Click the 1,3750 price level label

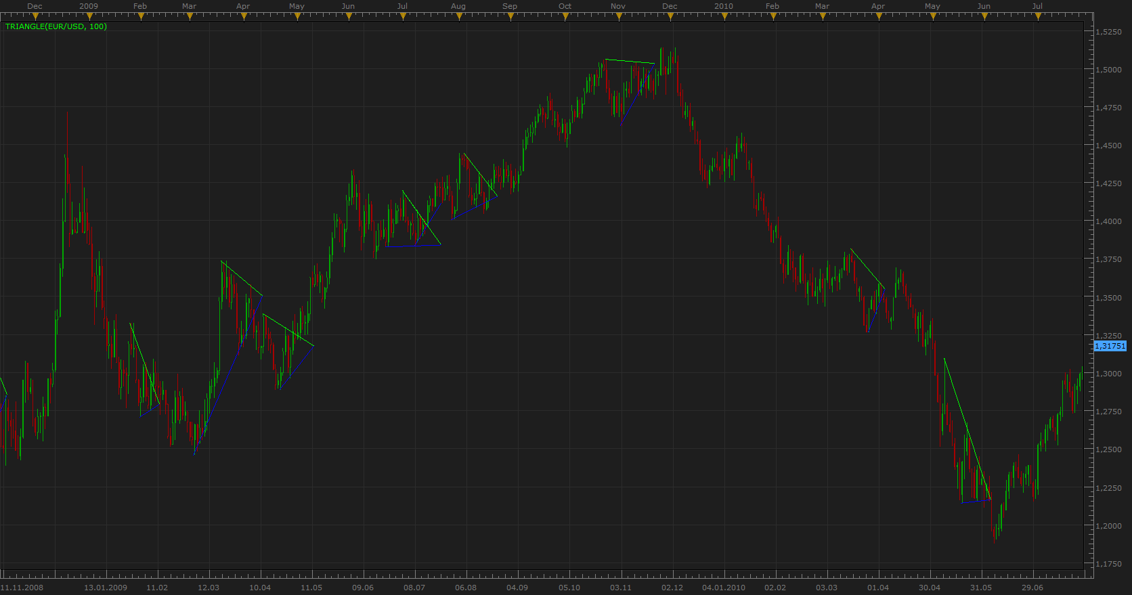(x=1109, y=259)
